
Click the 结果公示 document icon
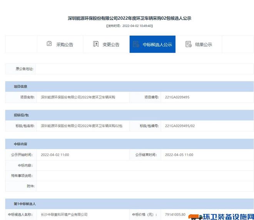[x=189, y=44]
